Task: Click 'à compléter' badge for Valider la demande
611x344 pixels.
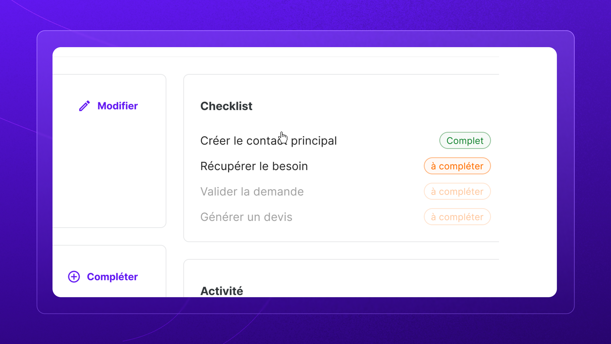Action: coord(457,191)
